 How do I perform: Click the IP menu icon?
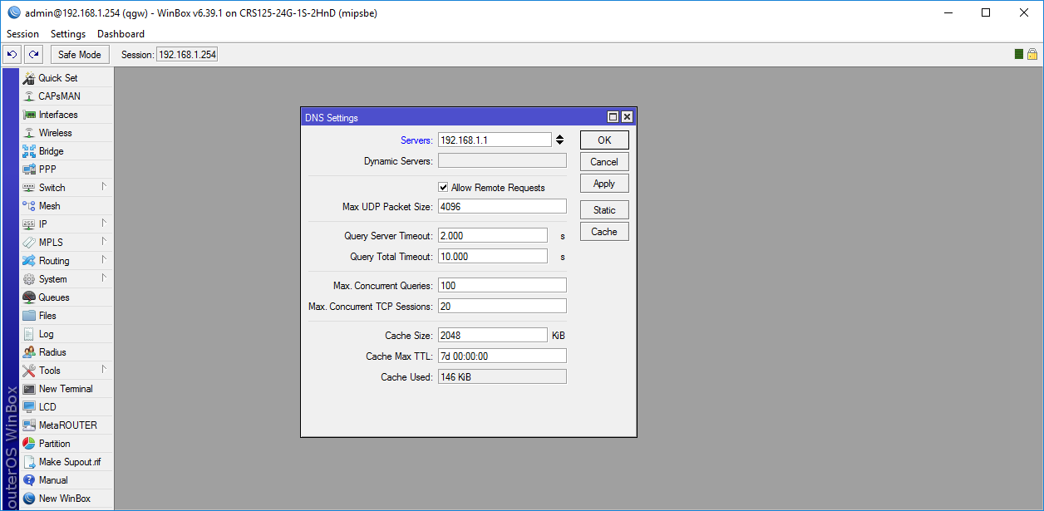[29, 224]
